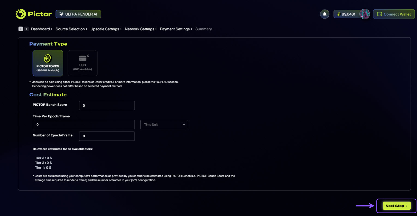Image resolution: width=417 pixels, height=216 pixels.
Task: Click the breadcrumb back arrow
Action: 21,29
